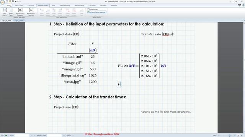The width and height of the screenshot is (245, 137).
Task: Select the first open worksheet document tab
Action: (6, 21)
